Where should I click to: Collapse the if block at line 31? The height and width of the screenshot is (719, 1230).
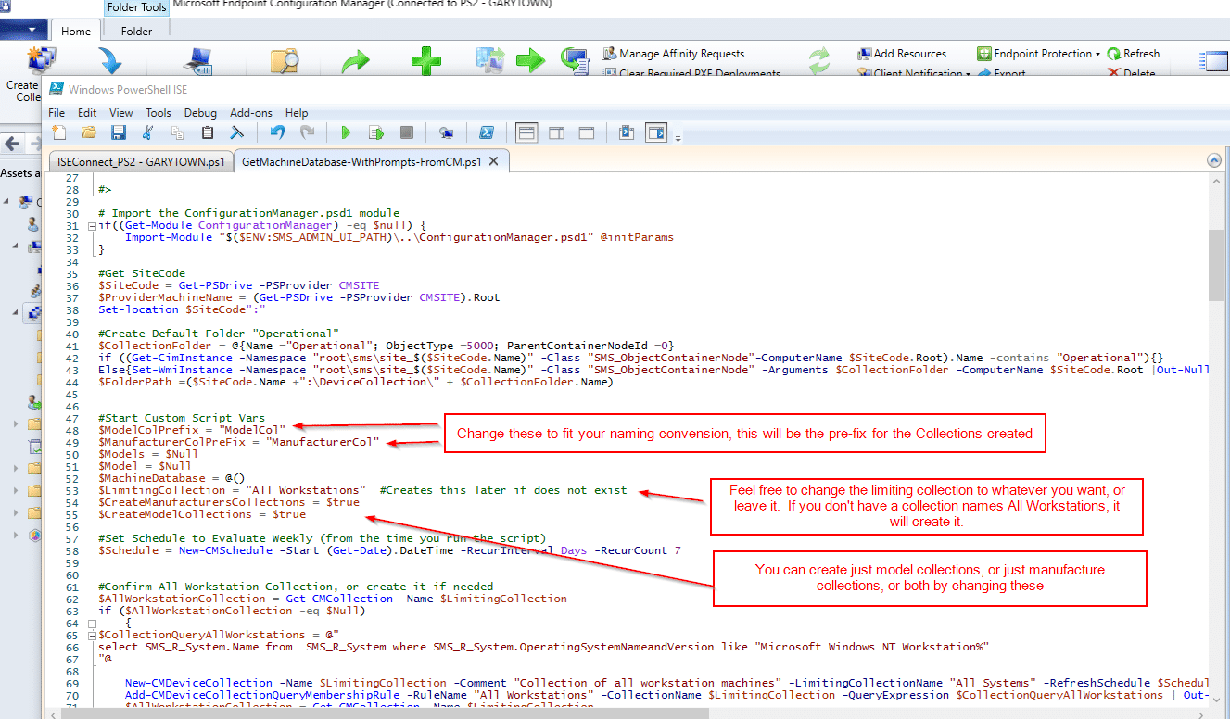click(x=91, y=225)
